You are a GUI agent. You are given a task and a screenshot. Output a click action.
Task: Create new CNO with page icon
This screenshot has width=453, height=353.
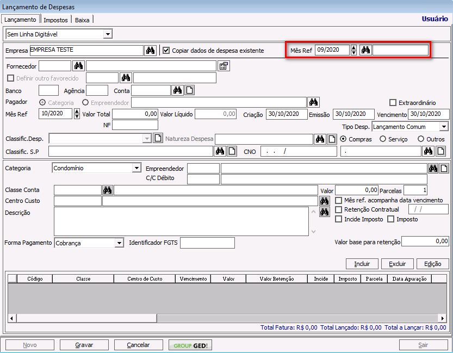point(440,151)
